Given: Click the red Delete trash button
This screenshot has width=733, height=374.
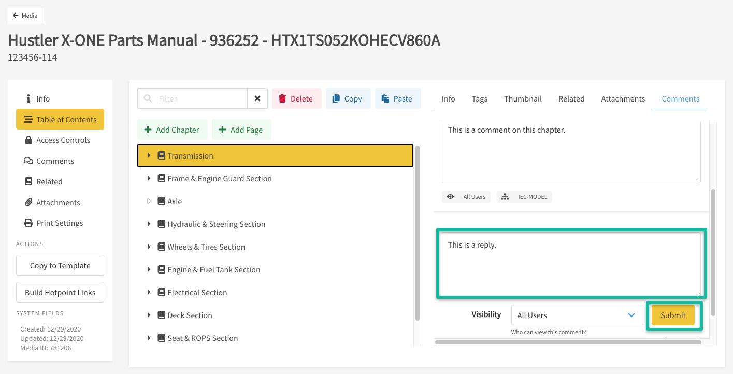Looking at the screenshot, I should (x=296, y=98).
